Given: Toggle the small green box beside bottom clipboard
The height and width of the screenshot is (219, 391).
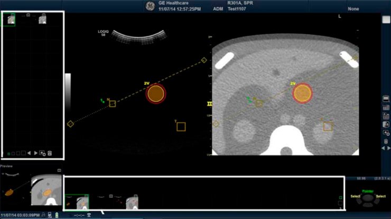Looking at the screenshot, I should coord(340,198).
